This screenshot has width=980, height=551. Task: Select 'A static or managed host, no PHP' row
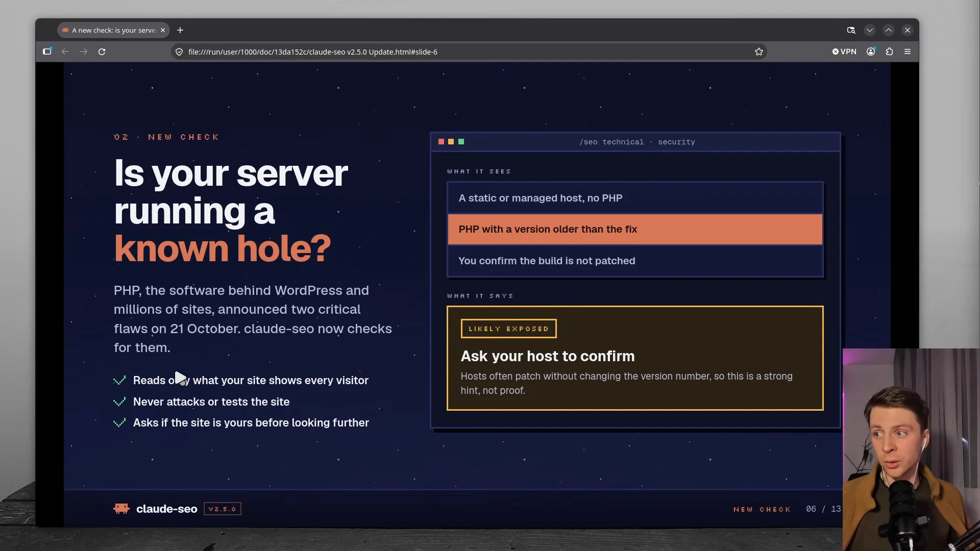[x=635, y=198]
